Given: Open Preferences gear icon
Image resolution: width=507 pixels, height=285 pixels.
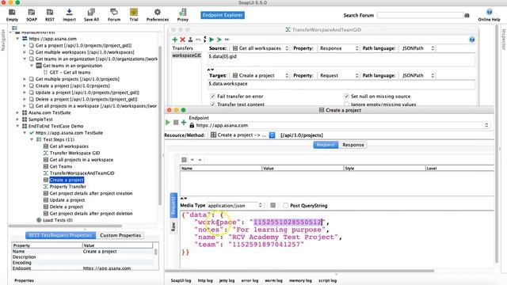Looking at the screenshot, I should point(158,15).
